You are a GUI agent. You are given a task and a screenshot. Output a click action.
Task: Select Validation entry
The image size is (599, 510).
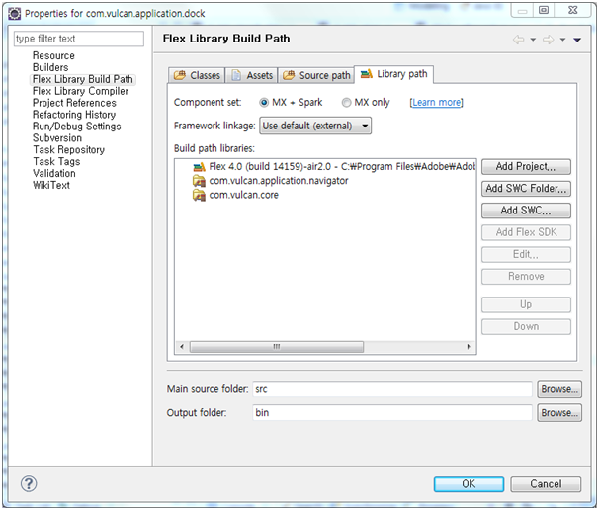click(53, 173)
